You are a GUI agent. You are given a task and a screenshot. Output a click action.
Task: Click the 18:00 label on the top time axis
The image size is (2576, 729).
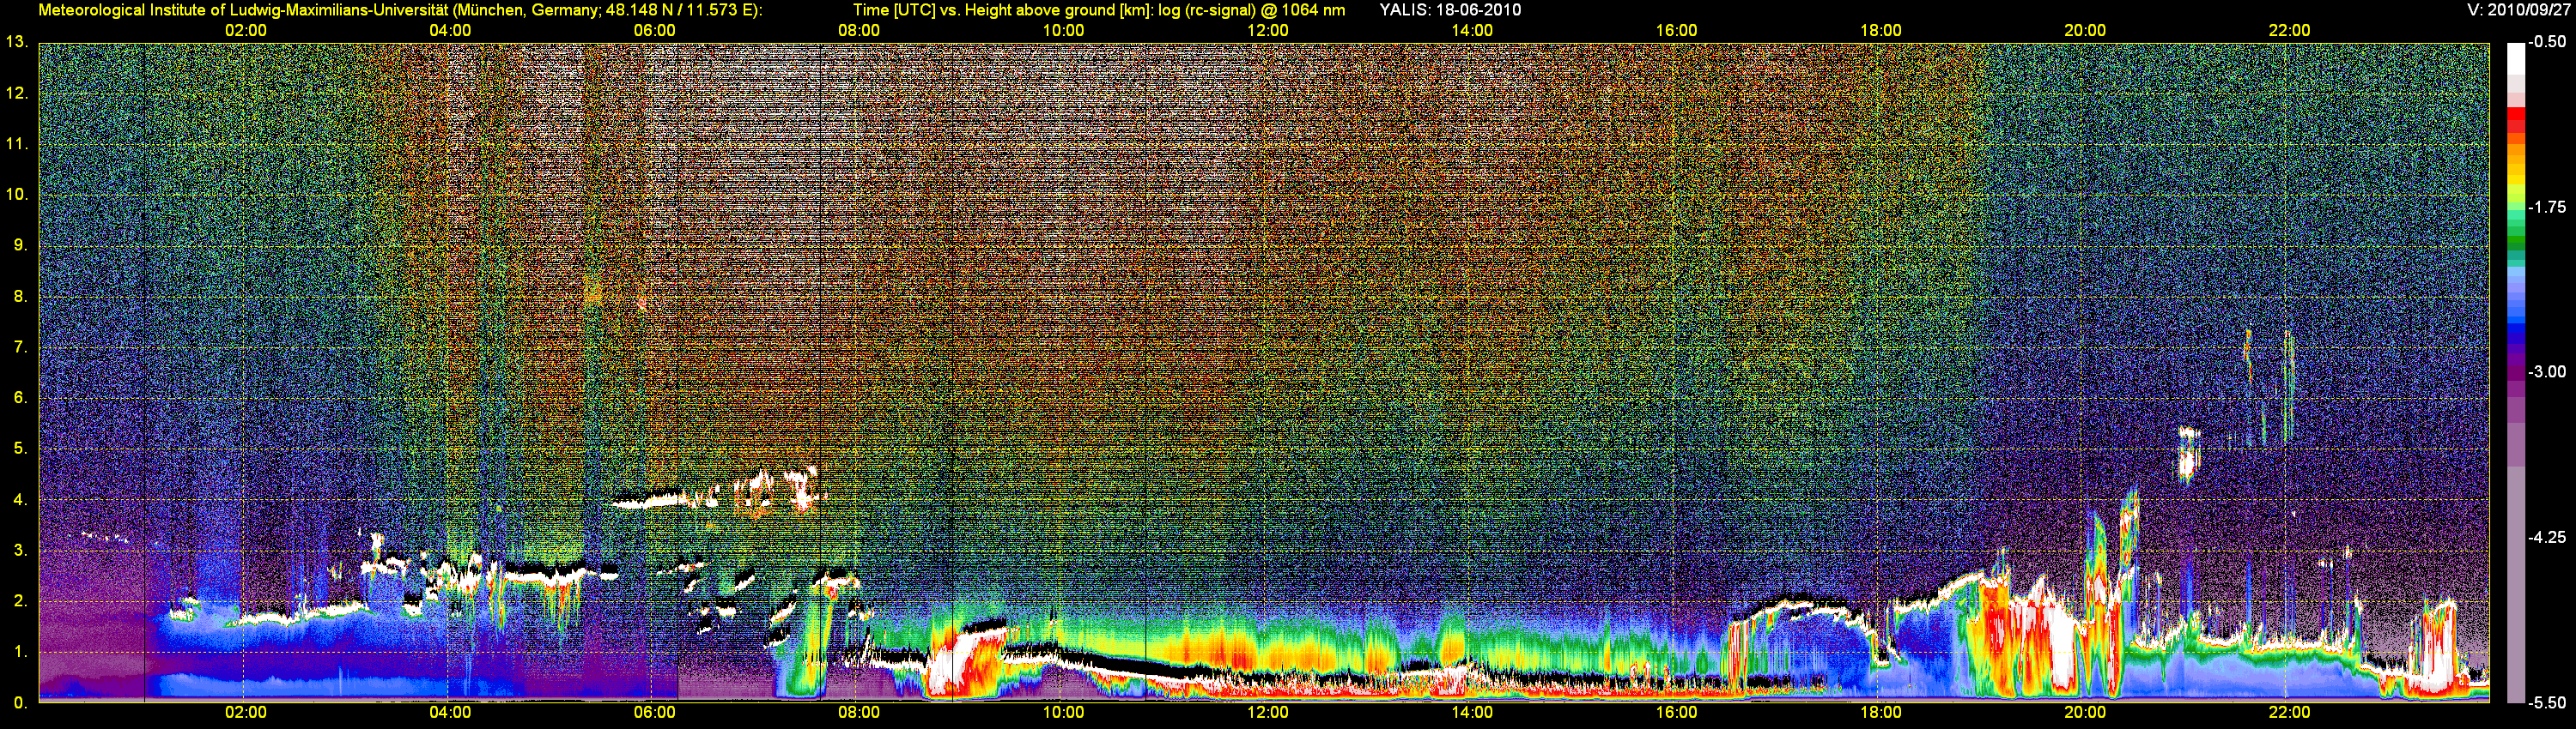(1881, 31)
